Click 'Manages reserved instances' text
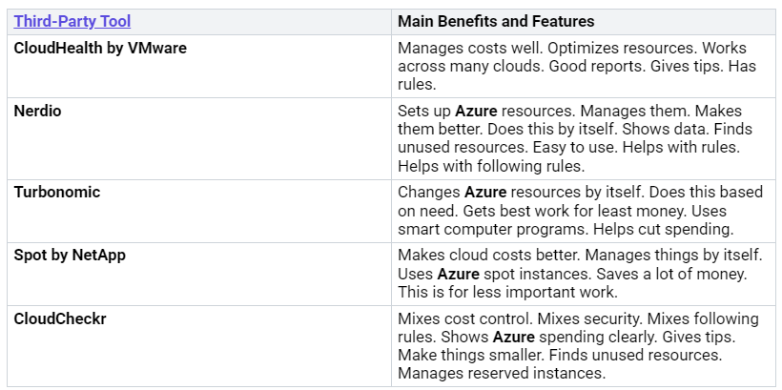Image resolution: width=782 pixels, height=390 pixels. 502,373
